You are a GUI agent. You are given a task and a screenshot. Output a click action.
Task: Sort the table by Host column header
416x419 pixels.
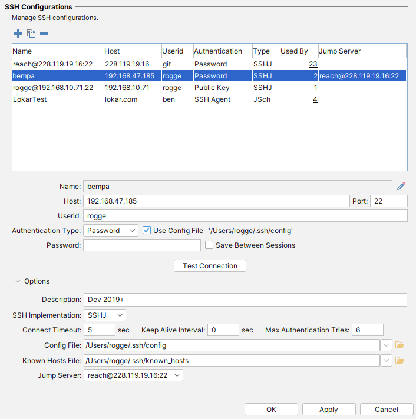coord(132,51)
